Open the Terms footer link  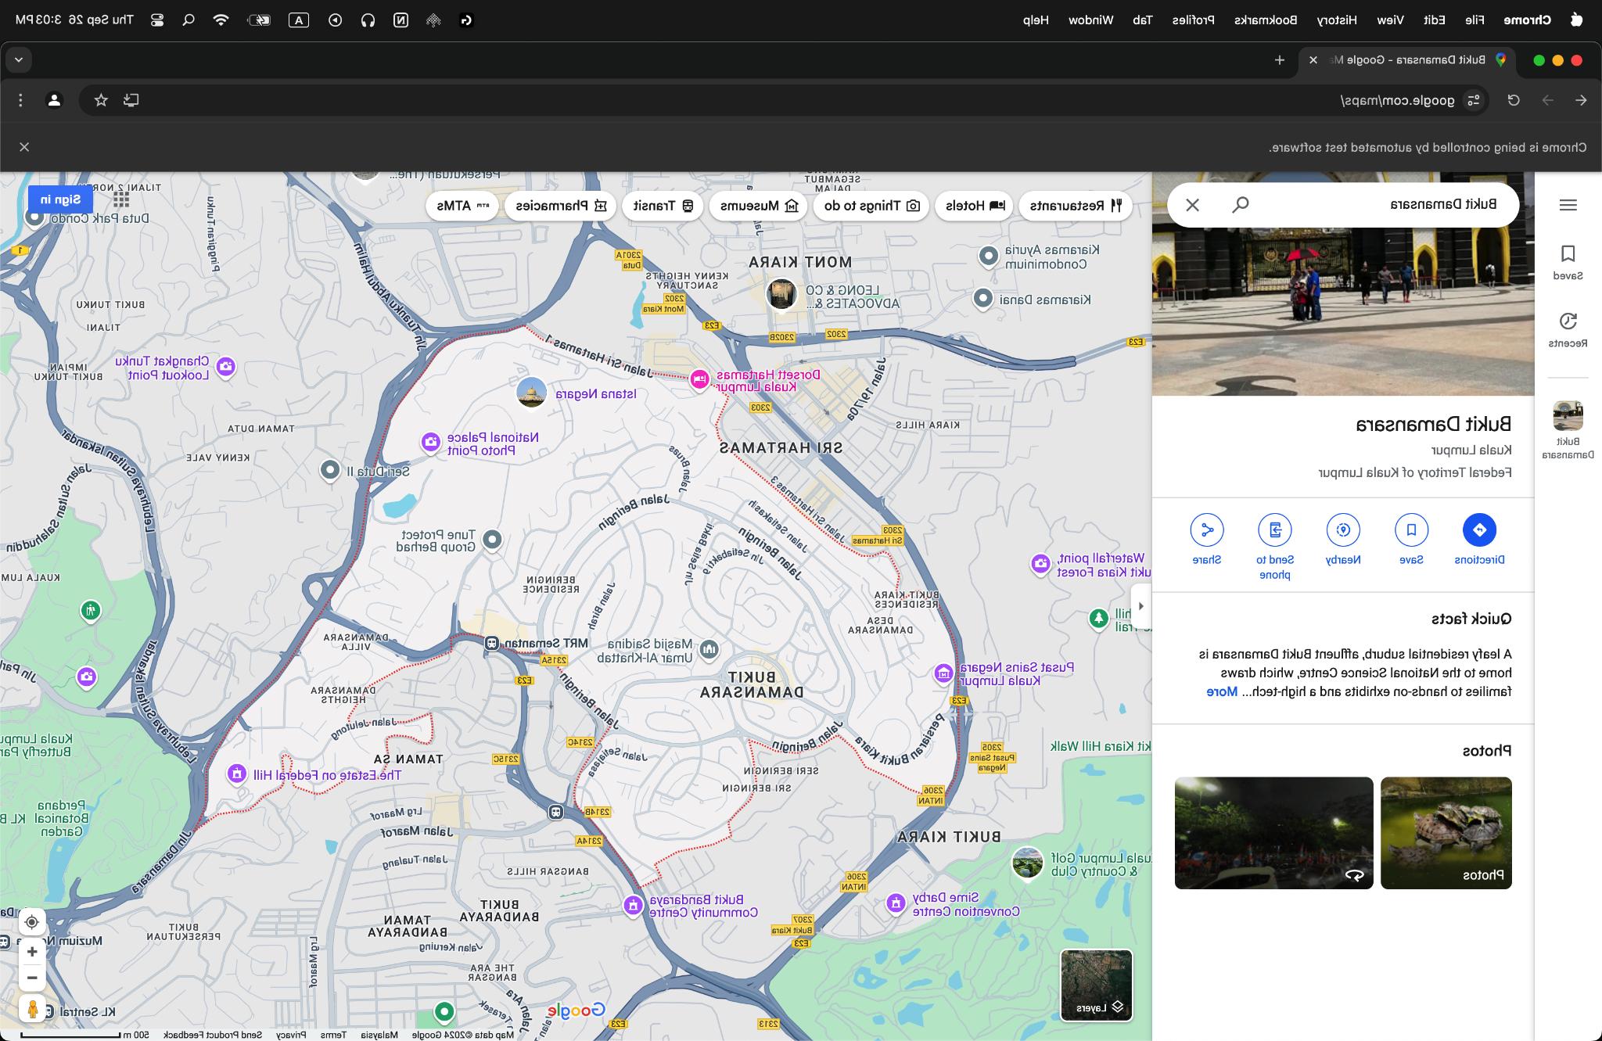pos(333,1035)
